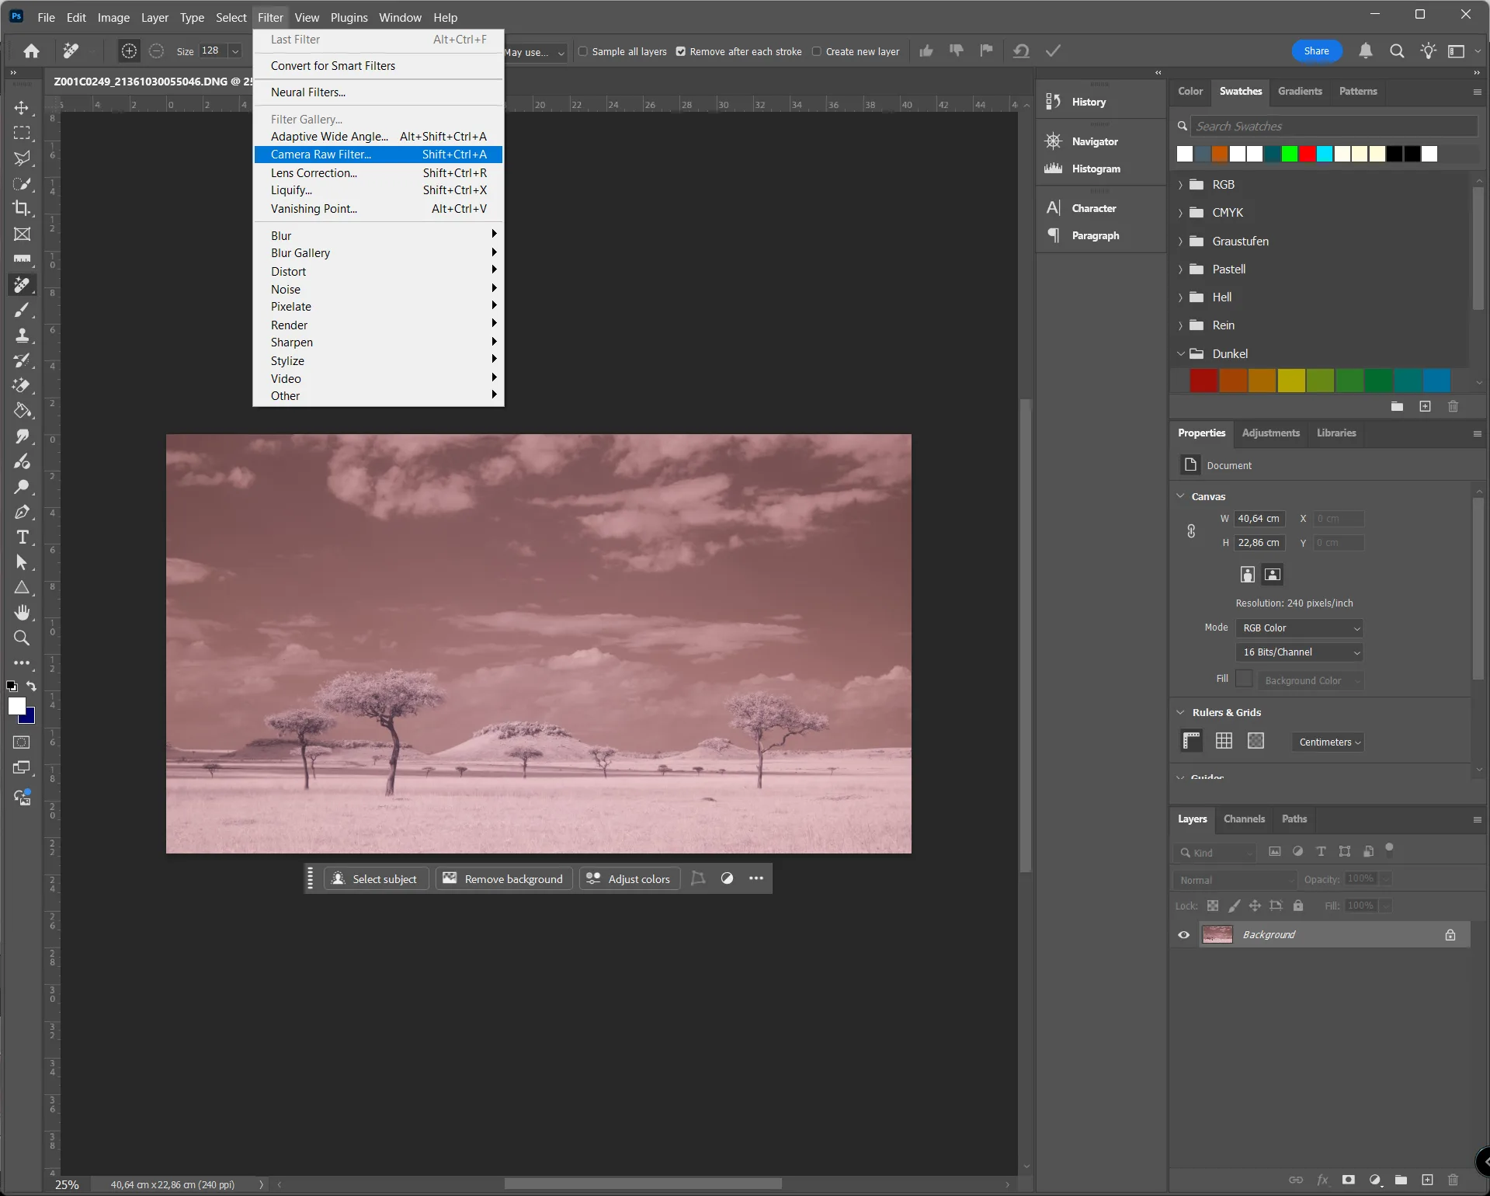This screenshot has width=1490, height=1196.
Task: Select the Crop tool
Action: coord(22,208)
